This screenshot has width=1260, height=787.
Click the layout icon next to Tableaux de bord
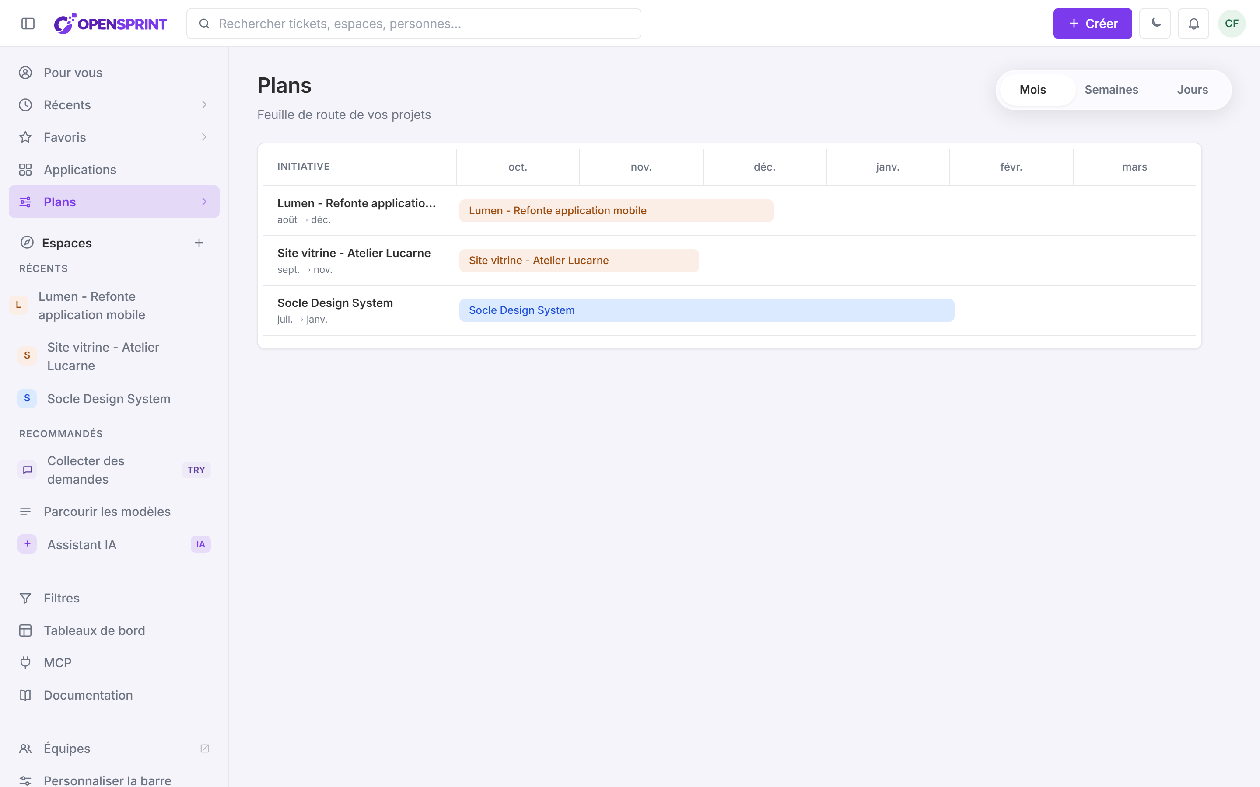(25, 630)
